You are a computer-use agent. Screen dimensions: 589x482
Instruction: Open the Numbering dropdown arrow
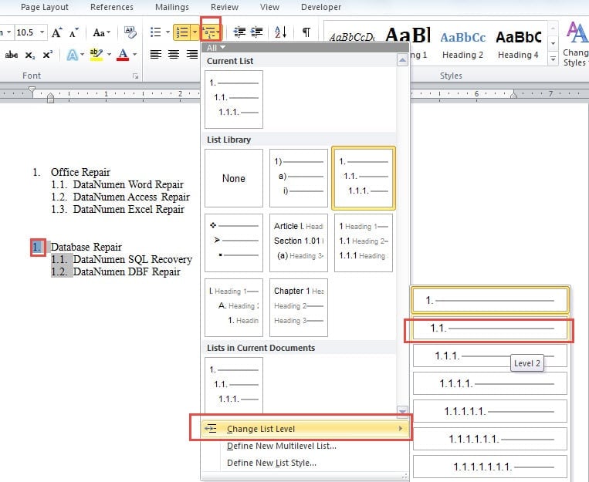(195, 32)
